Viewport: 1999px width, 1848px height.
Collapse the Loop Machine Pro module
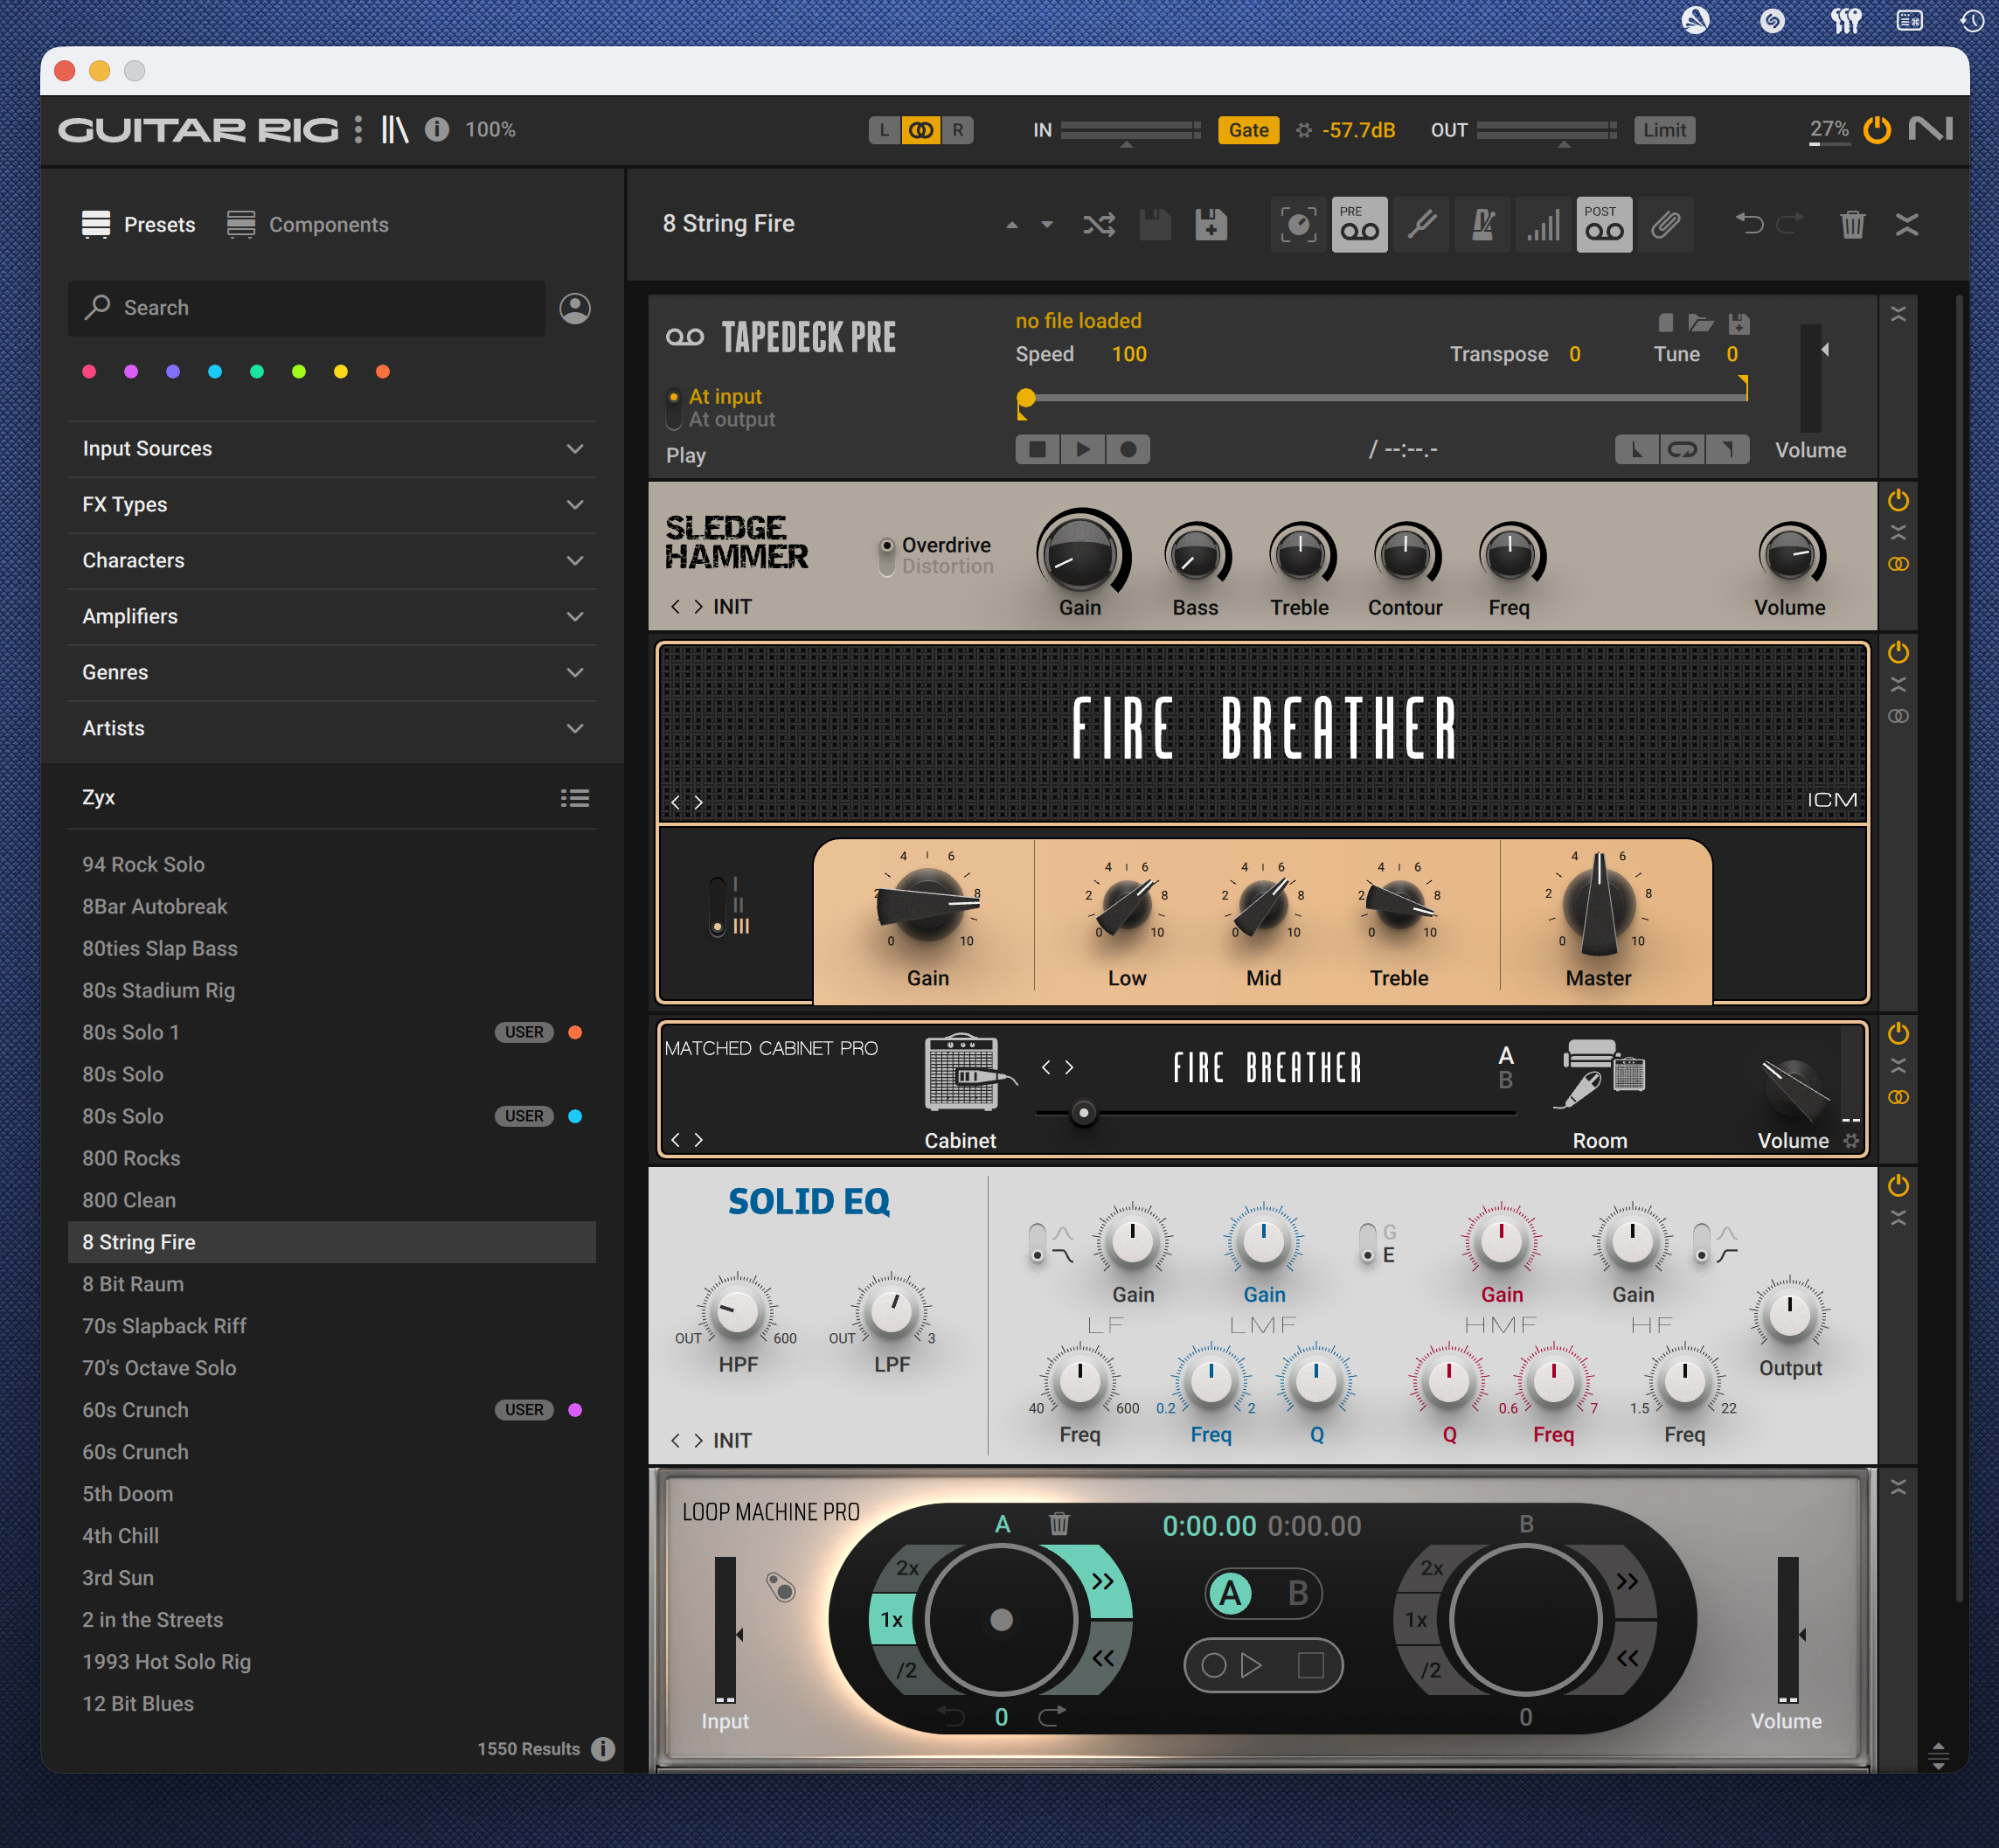1898,1488
